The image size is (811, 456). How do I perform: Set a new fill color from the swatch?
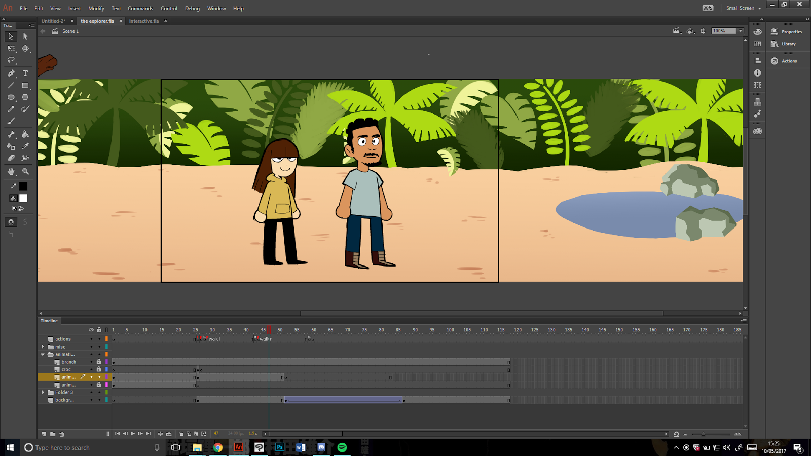[23, 198]
